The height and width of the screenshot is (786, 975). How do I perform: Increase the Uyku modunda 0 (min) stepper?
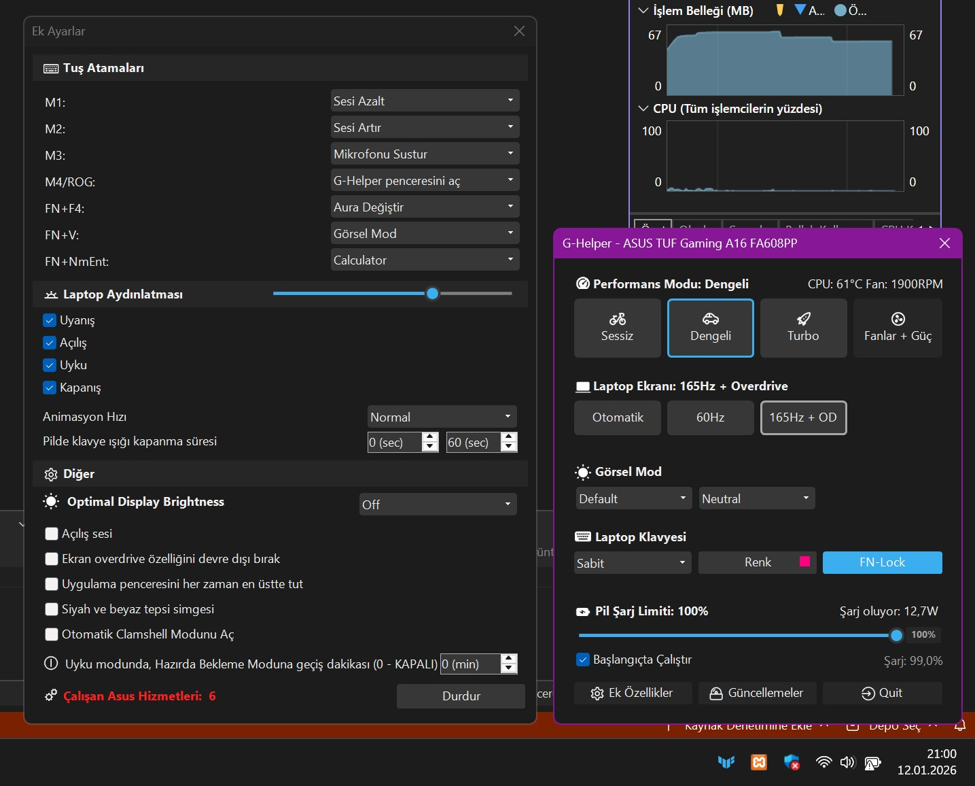(509, 659)
